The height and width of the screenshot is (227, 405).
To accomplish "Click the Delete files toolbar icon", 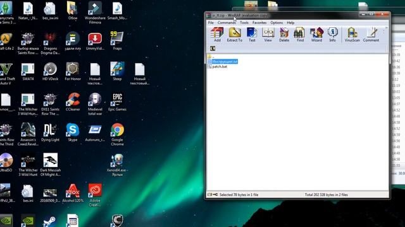I will click(x=284, y=35).
